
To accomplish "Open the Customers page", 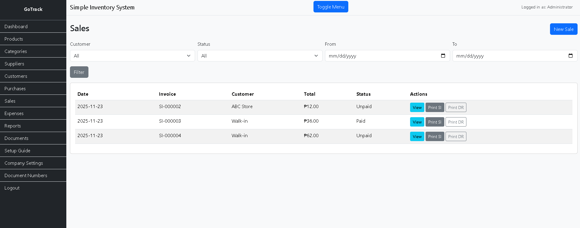I will pos(33,76).
